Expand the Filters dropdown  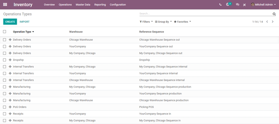(146, 22)
